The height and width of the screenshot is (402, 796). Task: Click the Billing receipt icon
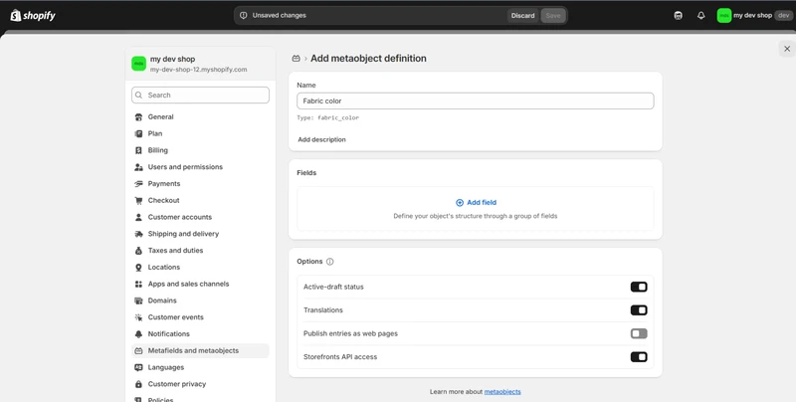pyautogui.click(x=138, y=150)
